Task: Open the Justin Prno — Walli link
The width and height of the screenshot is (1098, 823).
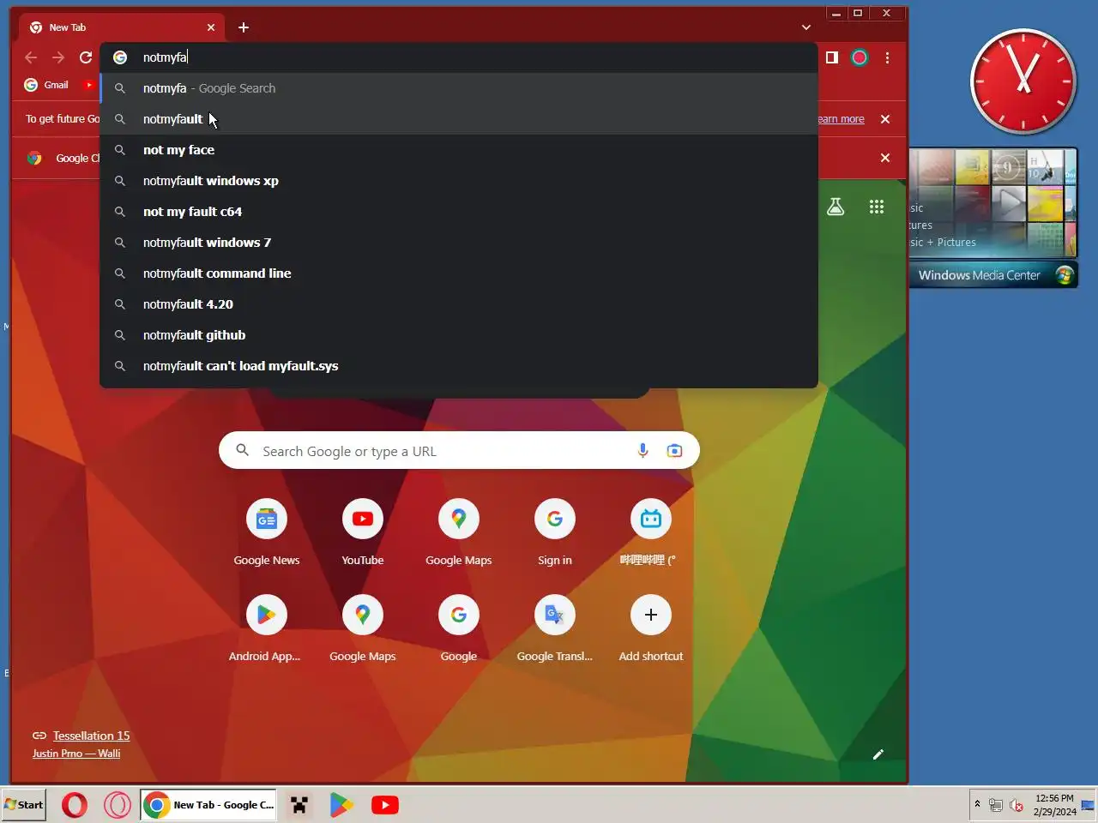Action: coord(76,754)
